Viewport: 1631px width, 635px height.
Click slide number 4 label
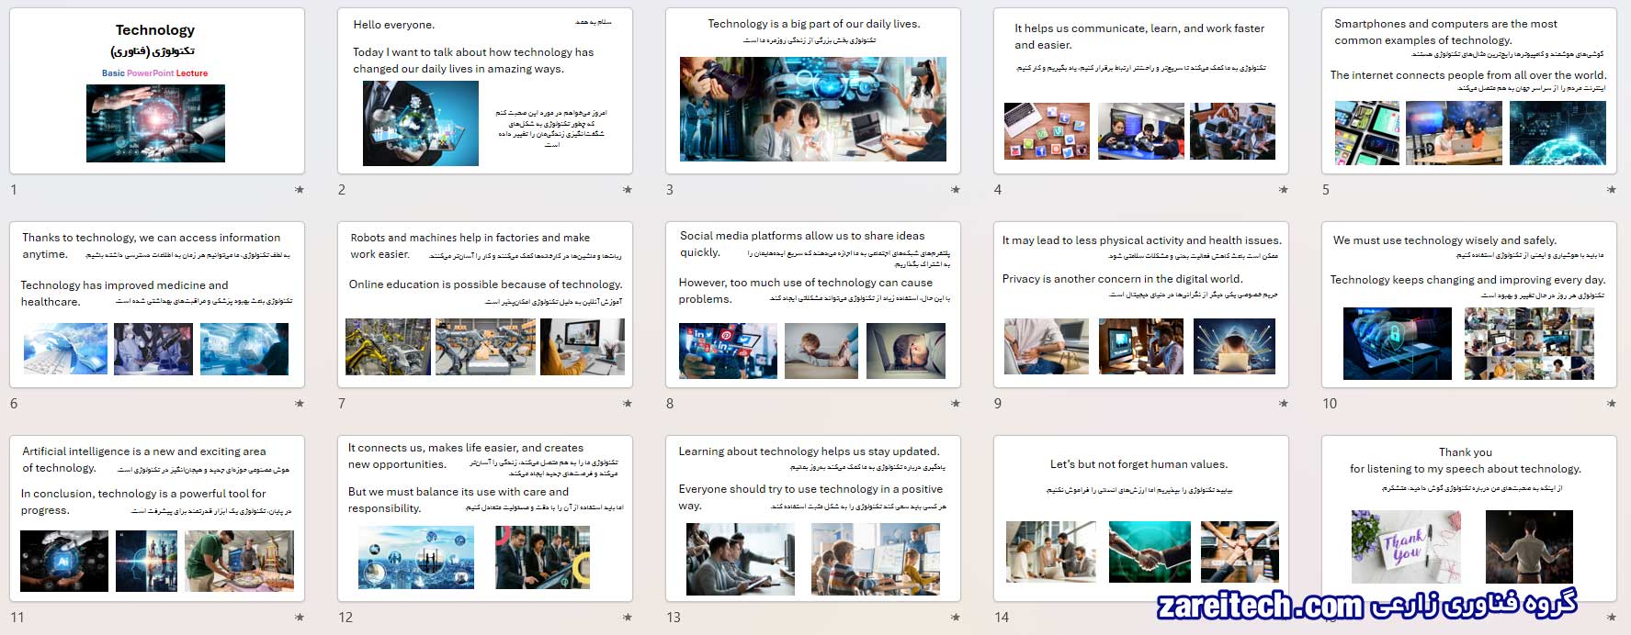(x=998, y=190)
